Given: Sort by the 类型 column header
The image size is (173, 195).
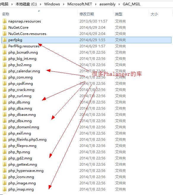Looking at the screenshot, I should pos(119,14).
